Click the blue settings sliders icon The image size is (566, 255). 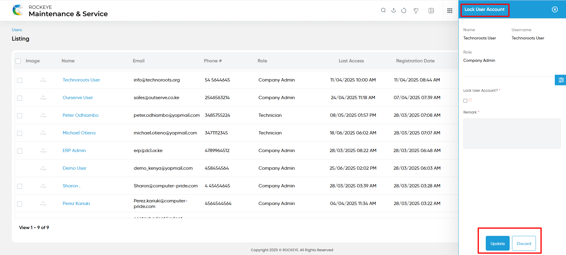point(561,80)
